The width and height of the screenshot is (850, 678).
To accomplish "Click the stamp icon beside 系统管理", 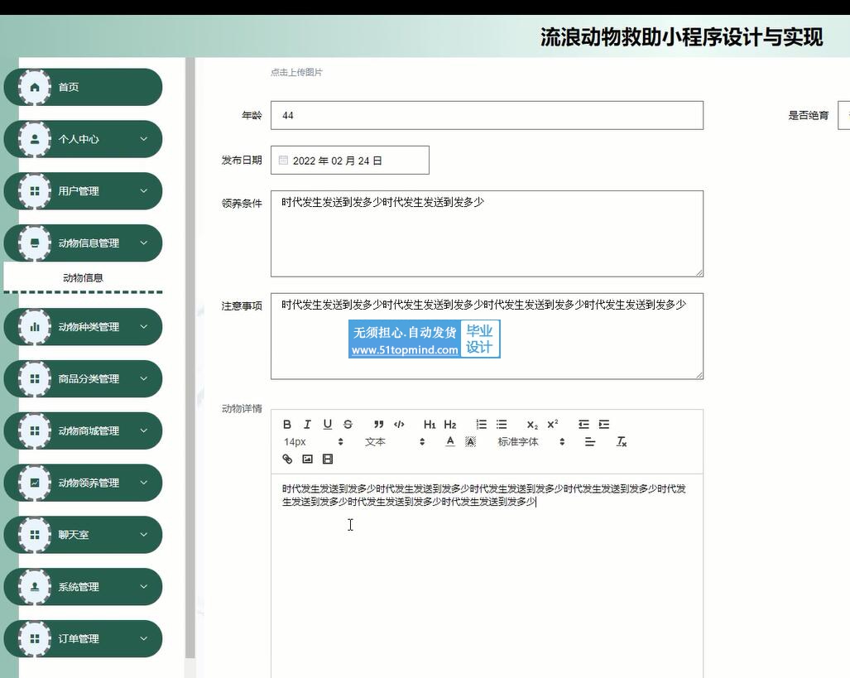I will [35, 586].
